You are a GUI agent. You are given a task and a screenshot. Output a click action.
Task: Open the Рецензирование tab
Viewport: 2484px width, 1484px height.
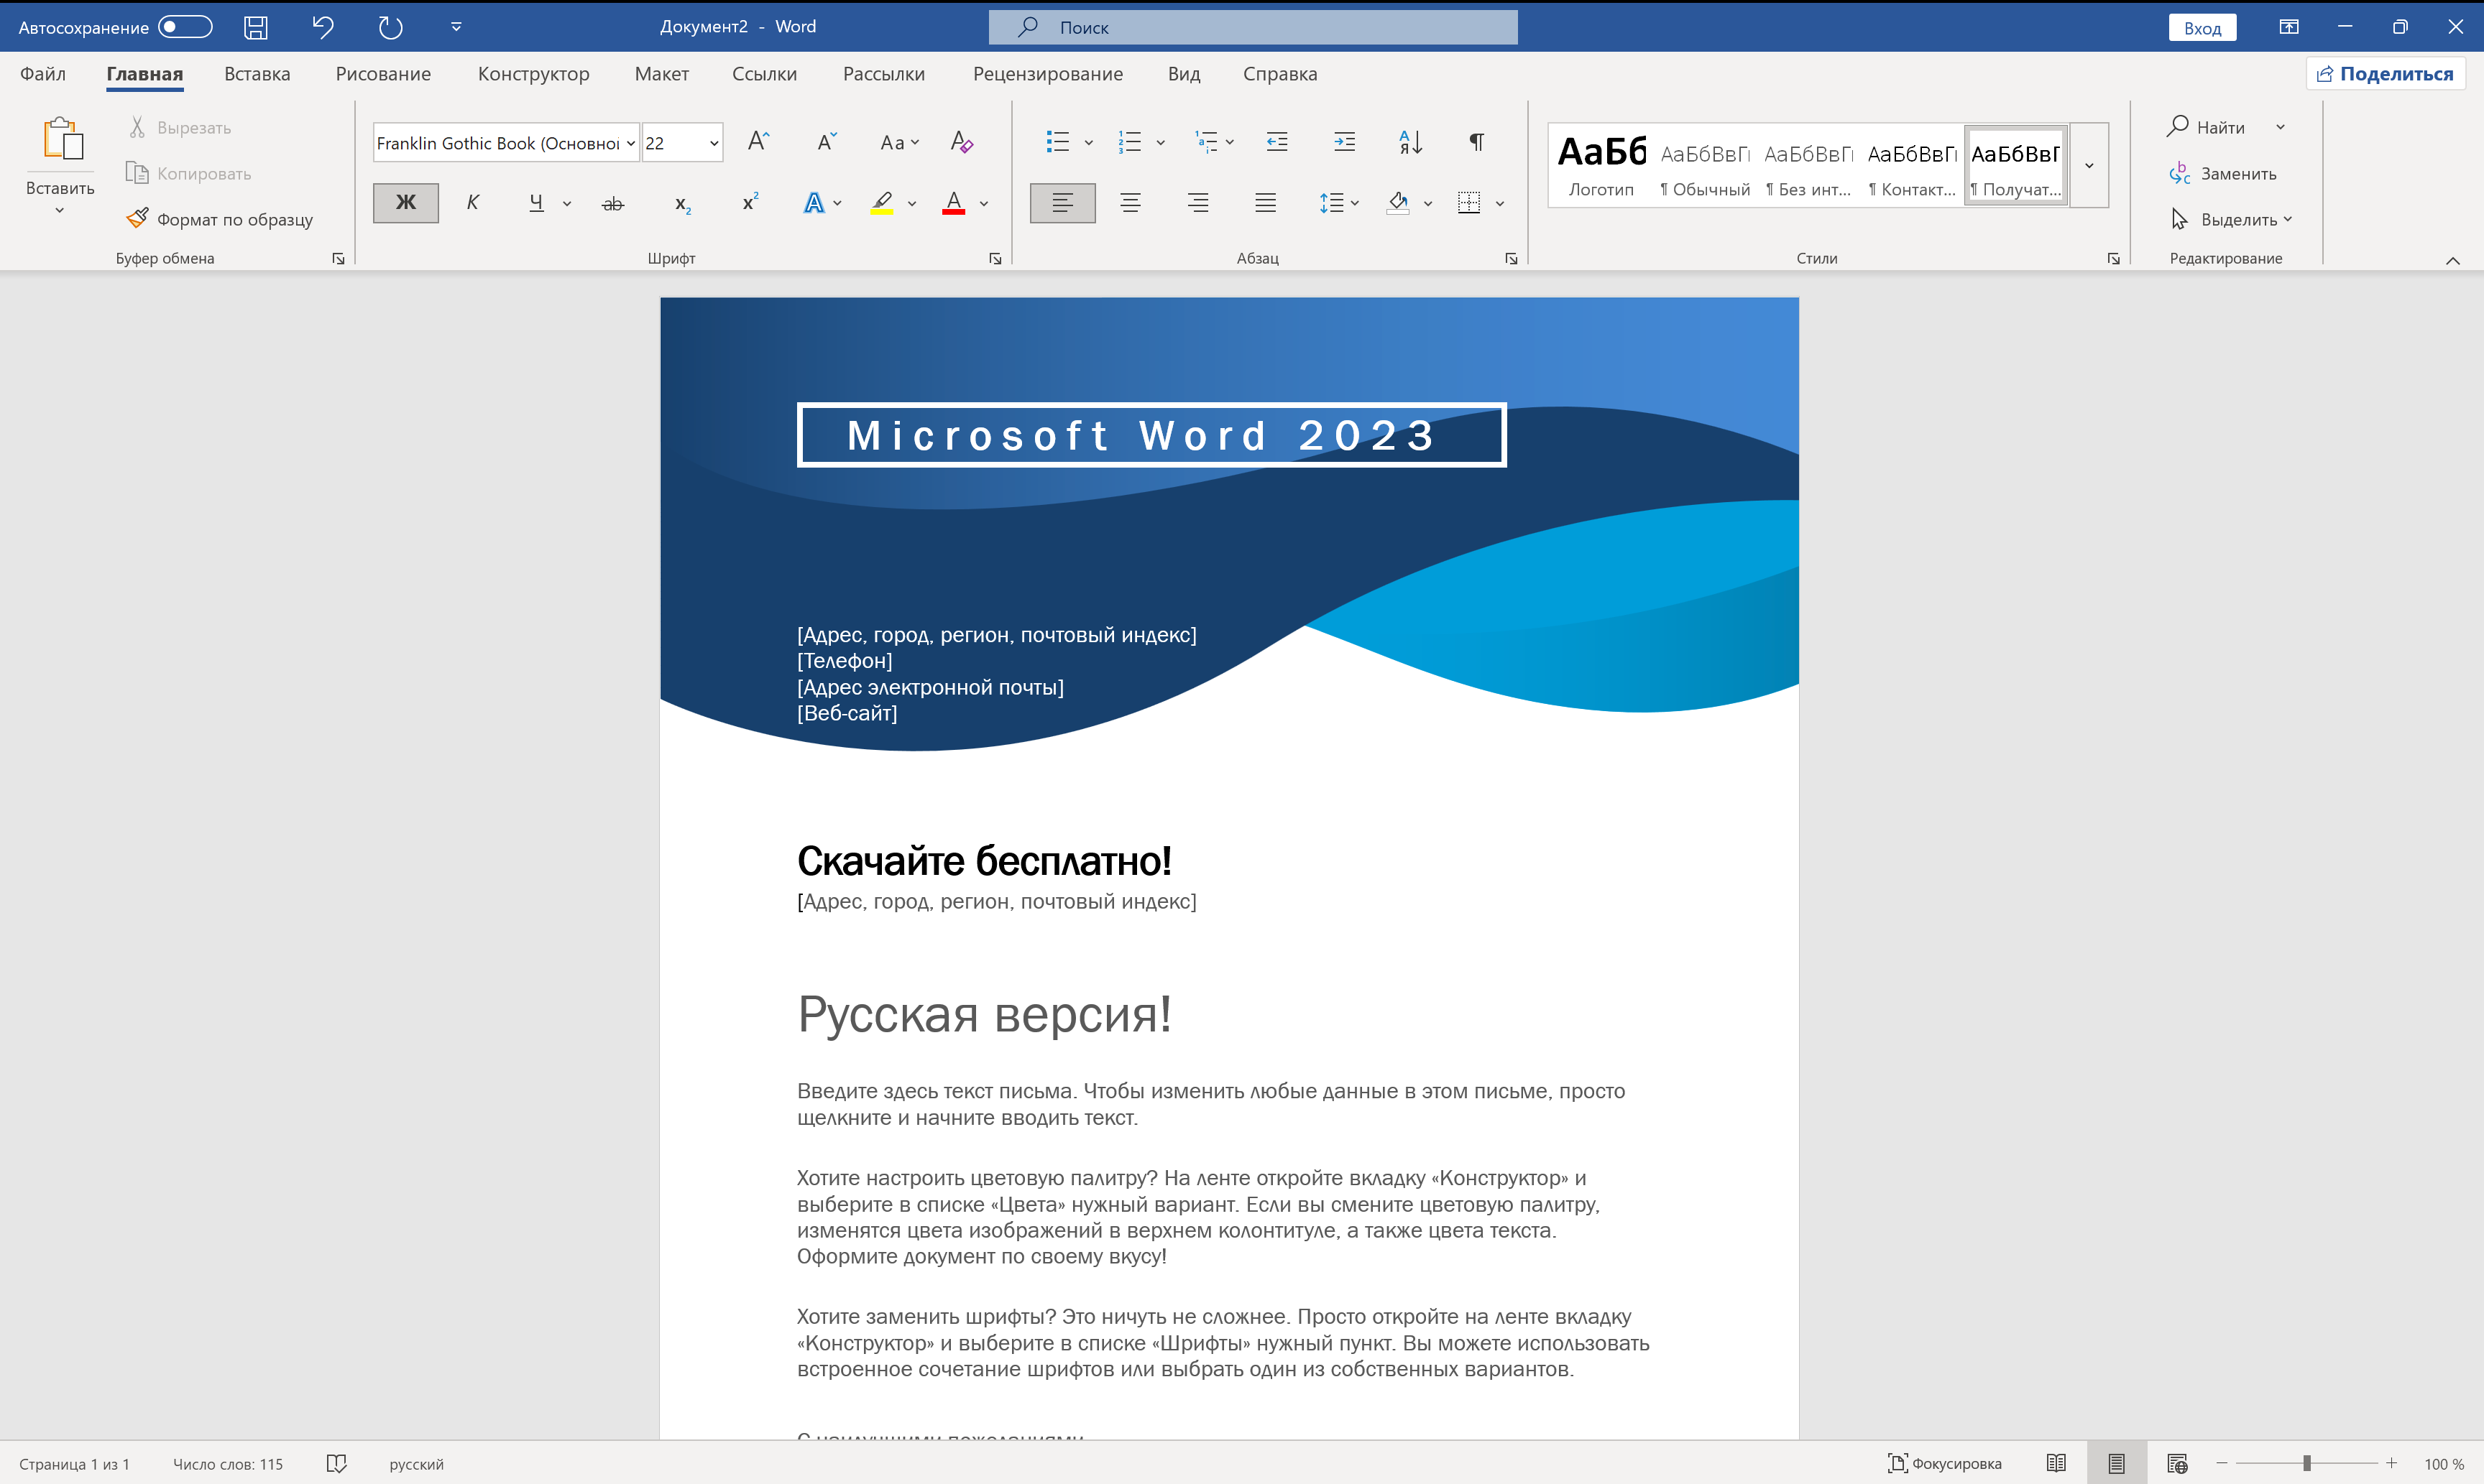coord(1047,73)
